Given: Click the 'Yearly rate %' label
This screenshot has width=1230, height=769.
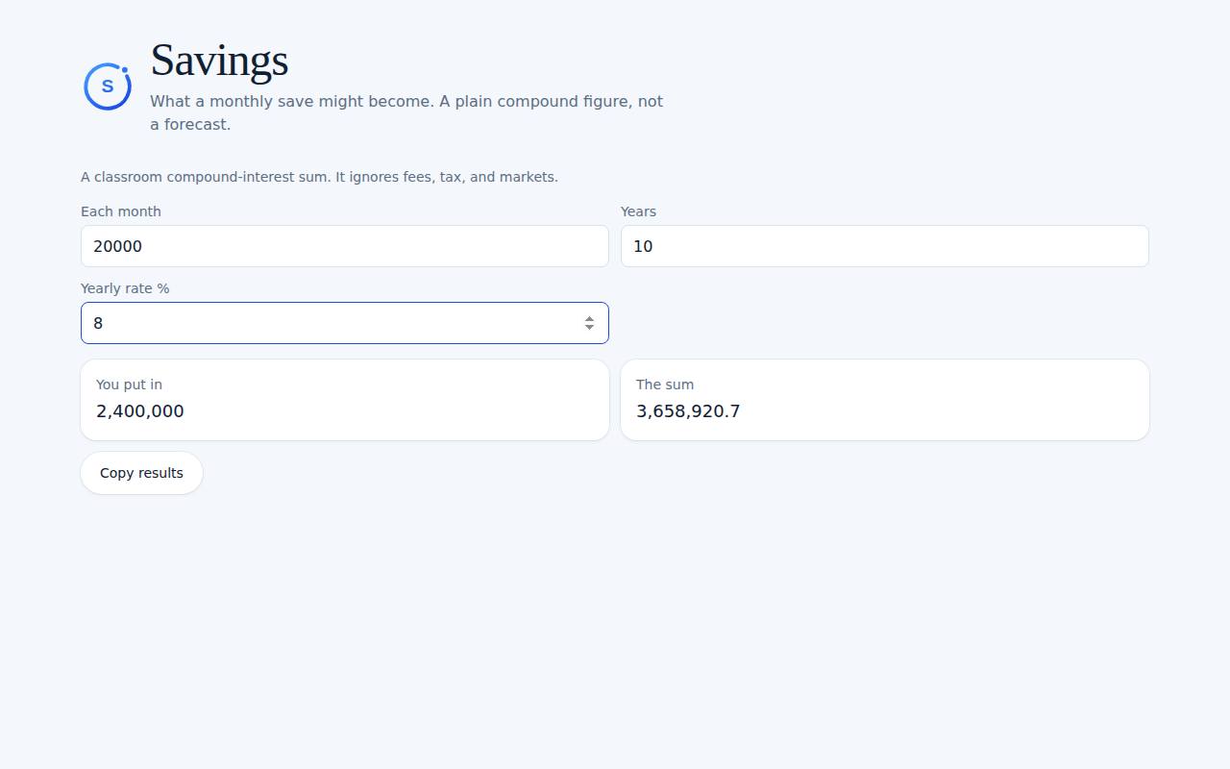Looking at the screenshot, I should click(x=125, y=288).
